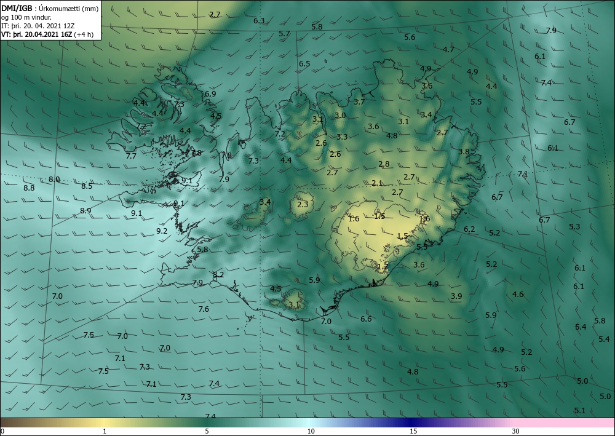Click the 6.3 value on the map

click(259, 20)
